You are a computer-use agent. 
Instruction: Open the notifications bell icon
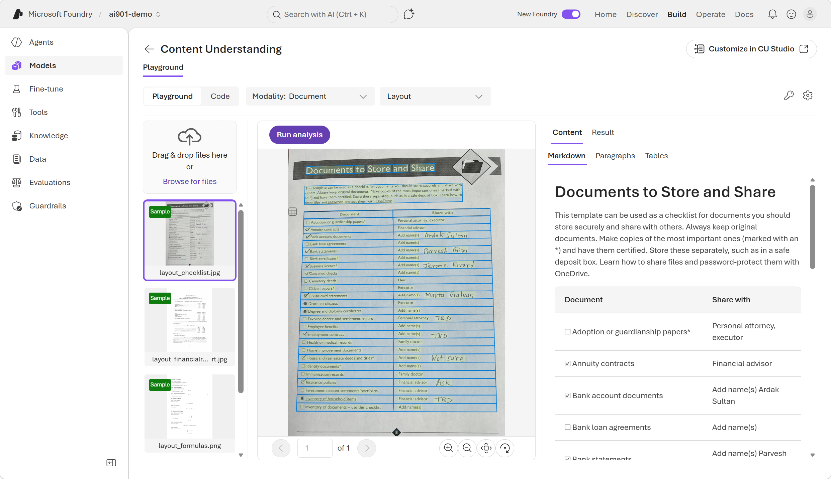(x=772, y=14)
